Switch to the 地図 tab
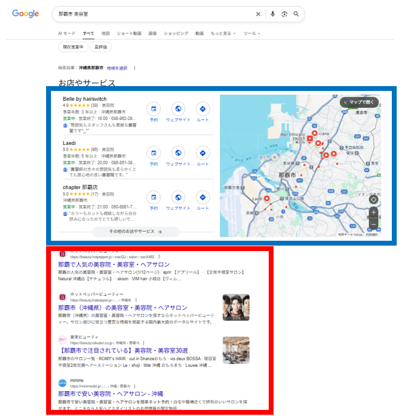Screen dimensions: 407x416 (x=106, y=33)
